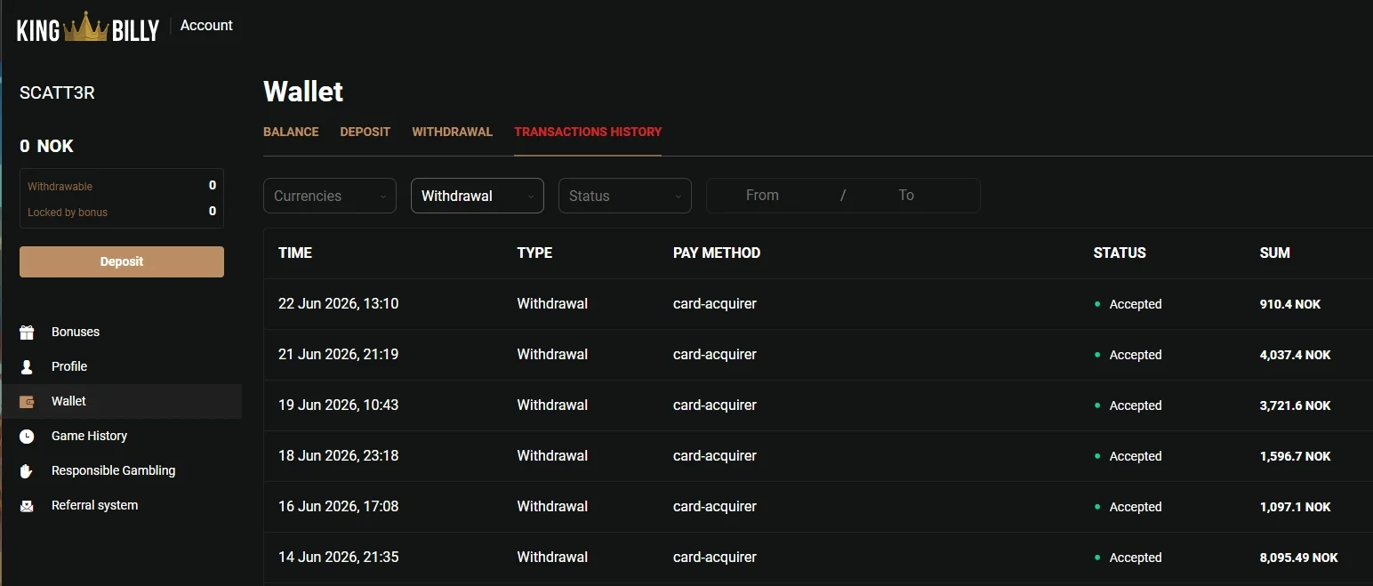Click the Bonuses gift icon
This screenshot has height=586, width=1373.
(x=27, y=333)
